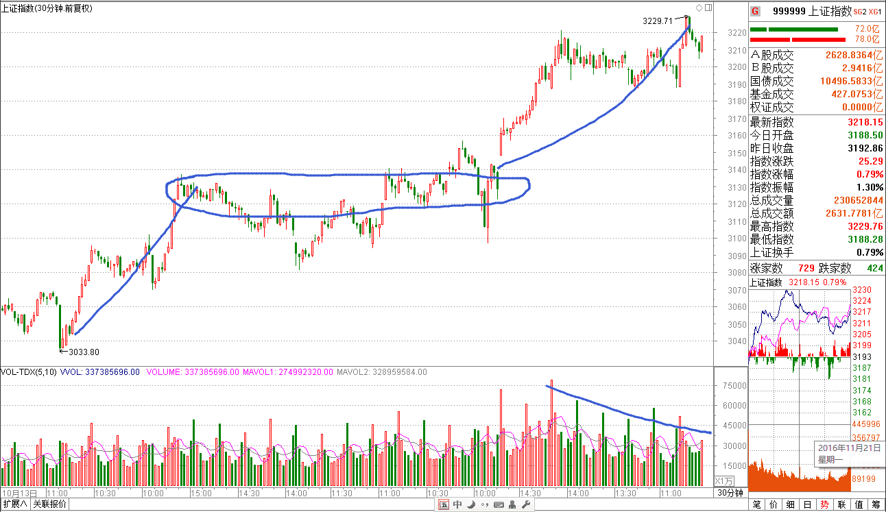Toggle IME Chinese/English 中 mode
This screenshot has height=512, width=886.
point(457,505)
